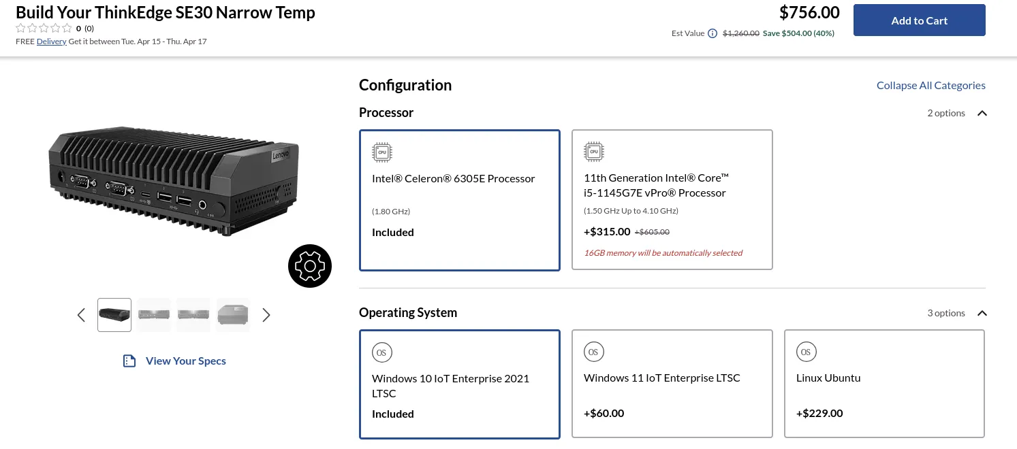The image size is (1017, 449).
Task: Click Collapse All Categories link
Action: point(930,85)
